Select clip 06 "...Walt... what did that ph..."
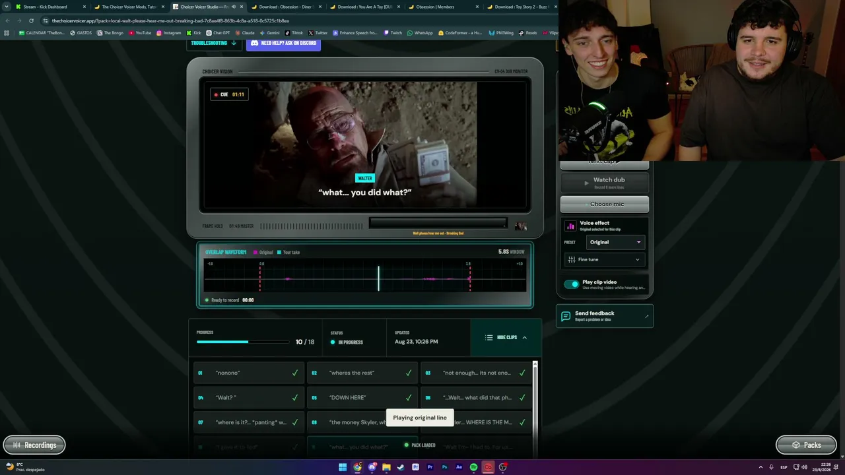845x475 pixels. click(x=476, y=398)
